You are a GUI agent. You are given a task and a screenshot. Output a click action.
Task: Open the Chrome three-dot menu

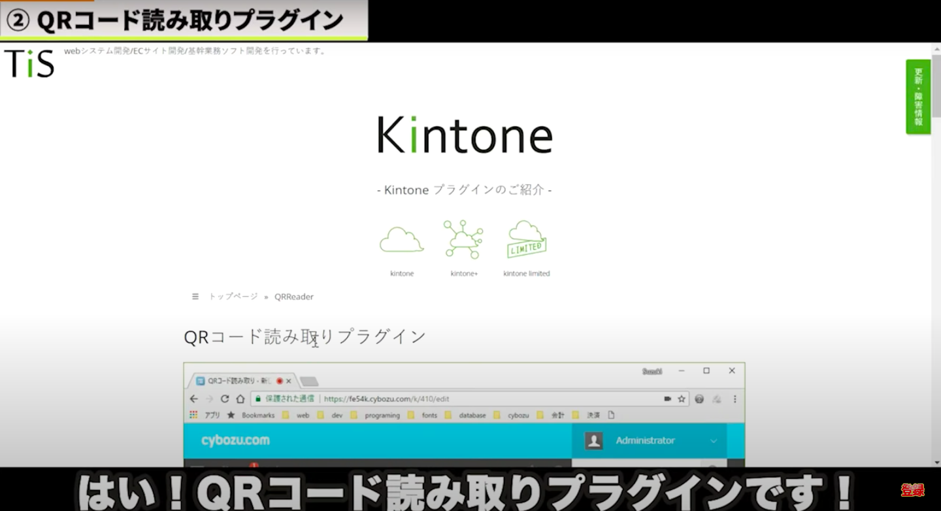click(735, 399)
